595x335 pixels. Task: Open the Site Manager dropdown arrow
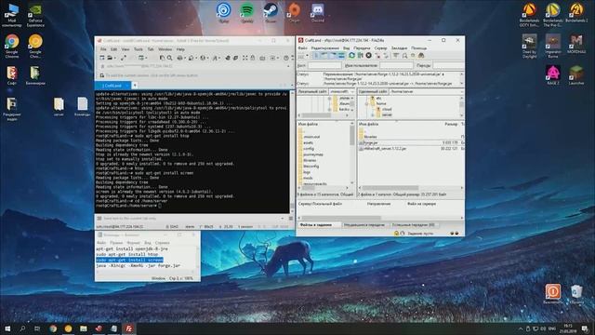tap(307, 56)
